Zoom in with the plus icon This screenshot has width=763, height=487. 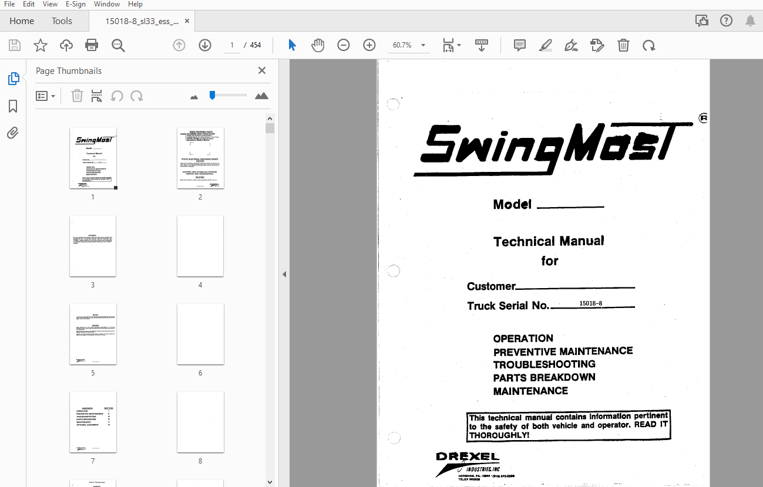(369, 45)
